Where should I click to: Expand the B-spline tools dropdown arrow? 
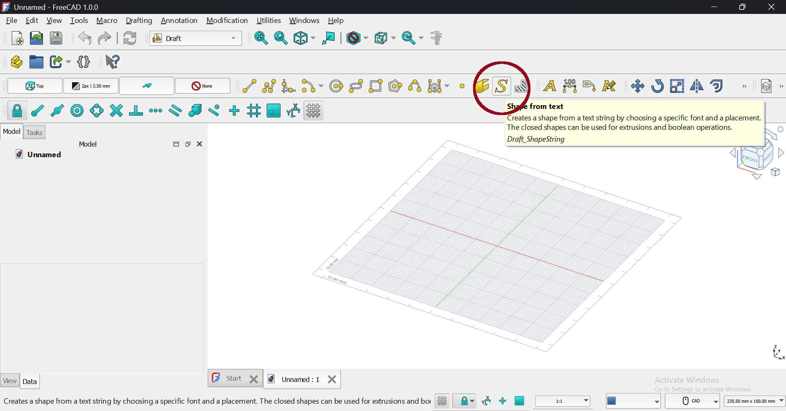(447, 86)
